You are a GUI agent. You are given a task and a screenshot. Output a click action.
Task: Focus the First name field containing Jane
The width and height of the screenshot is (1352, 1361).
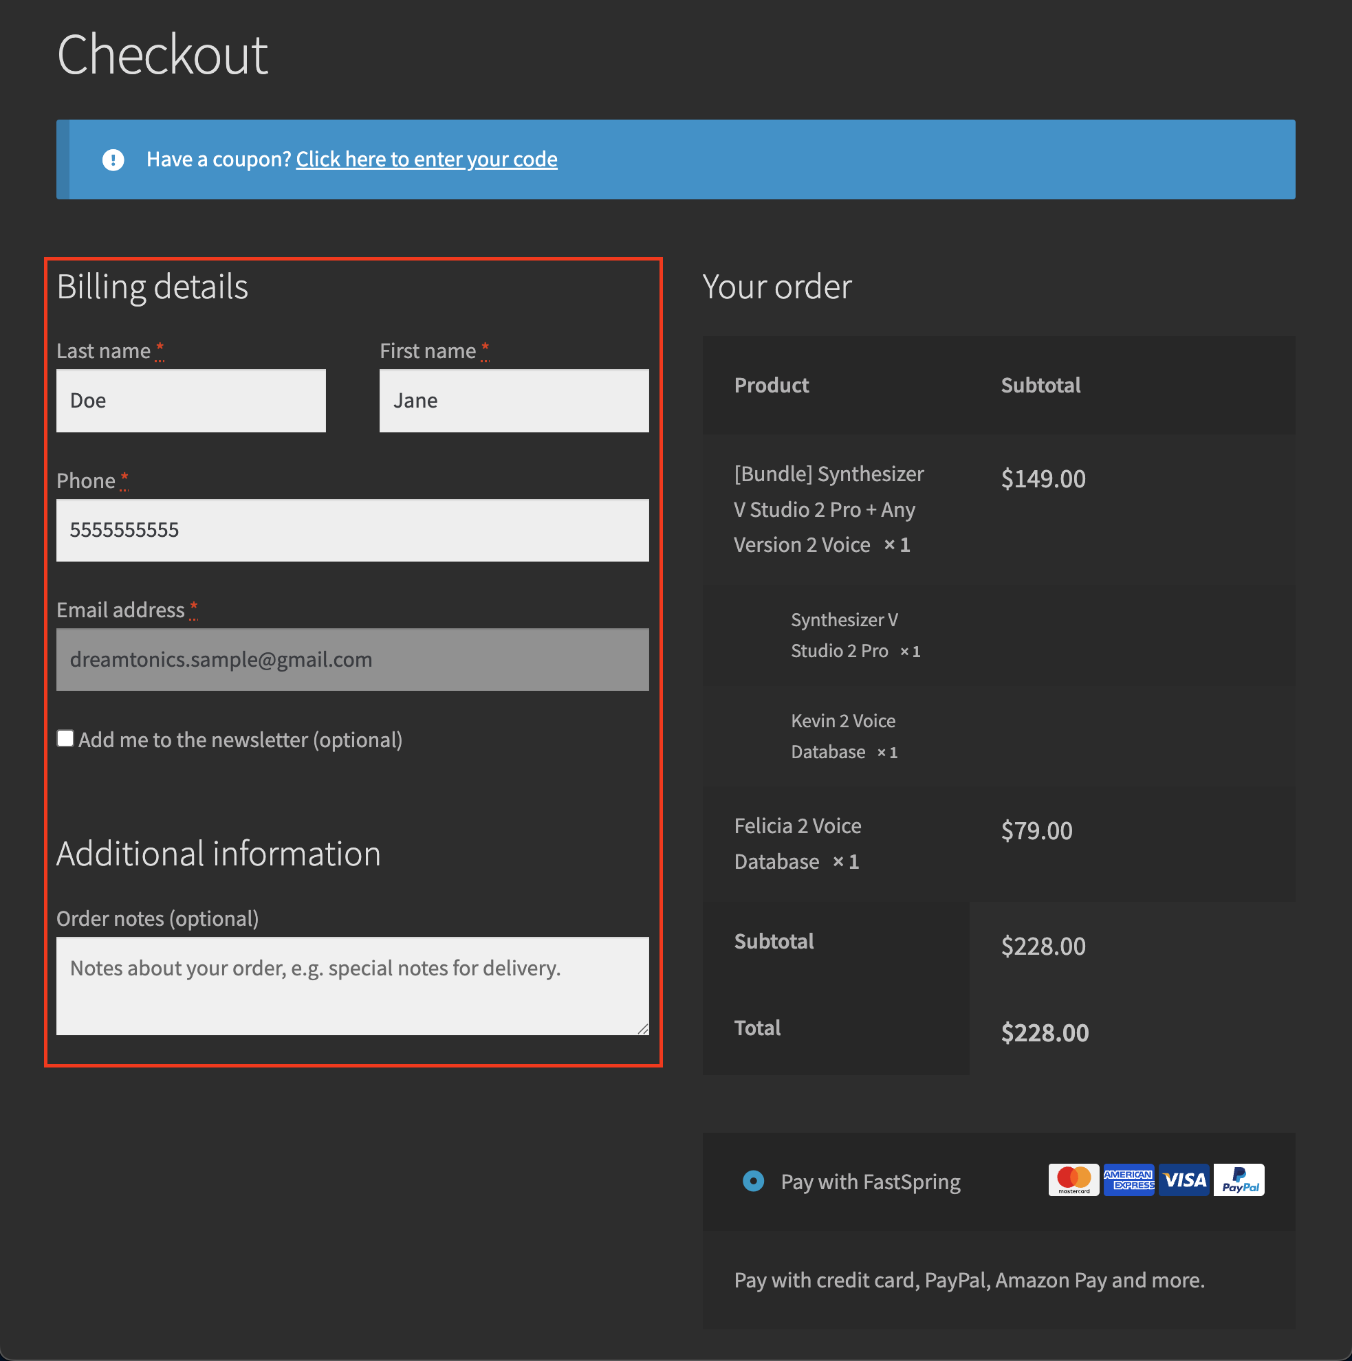point(514,401)
